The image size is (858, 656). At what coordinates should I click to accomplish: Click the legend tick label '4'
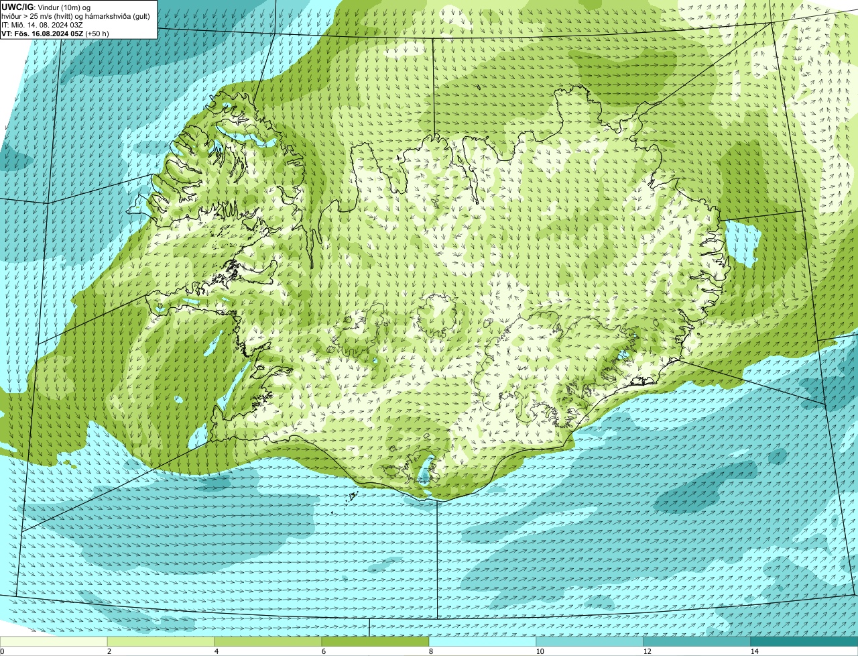pyautogui.click(x=216, y=651)
